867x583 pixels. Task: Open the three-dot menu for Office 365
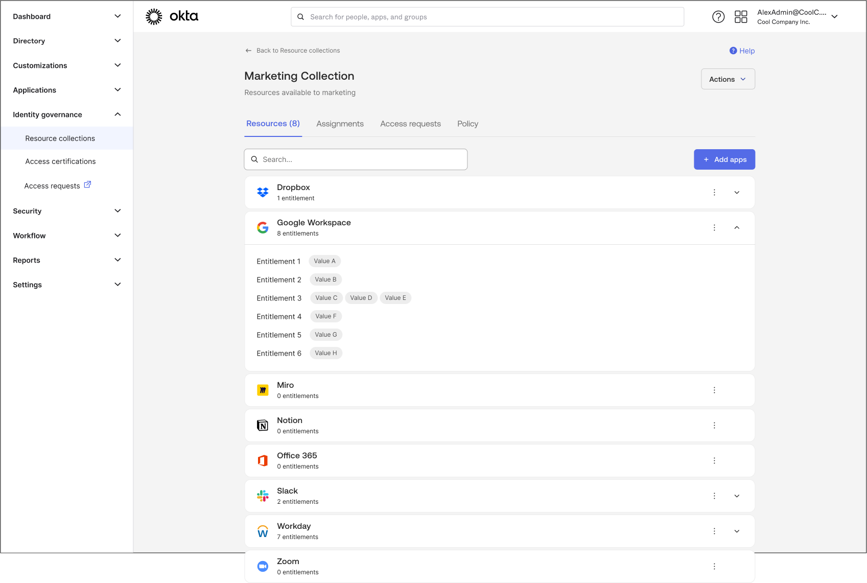coord(714,460)
